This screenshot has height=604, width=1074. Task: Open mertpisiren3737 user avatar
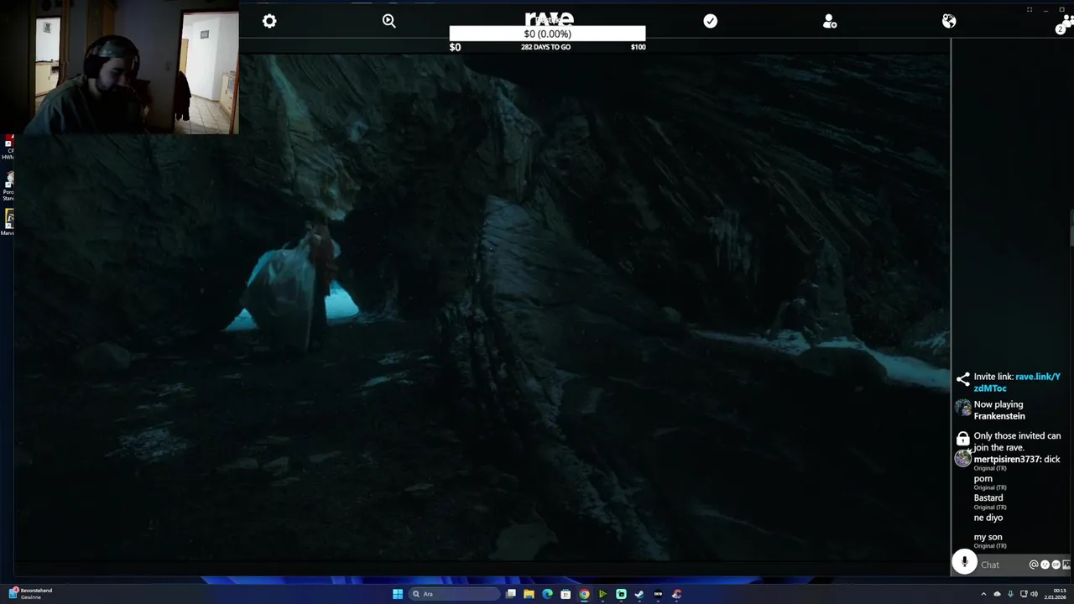click(963, 459)
